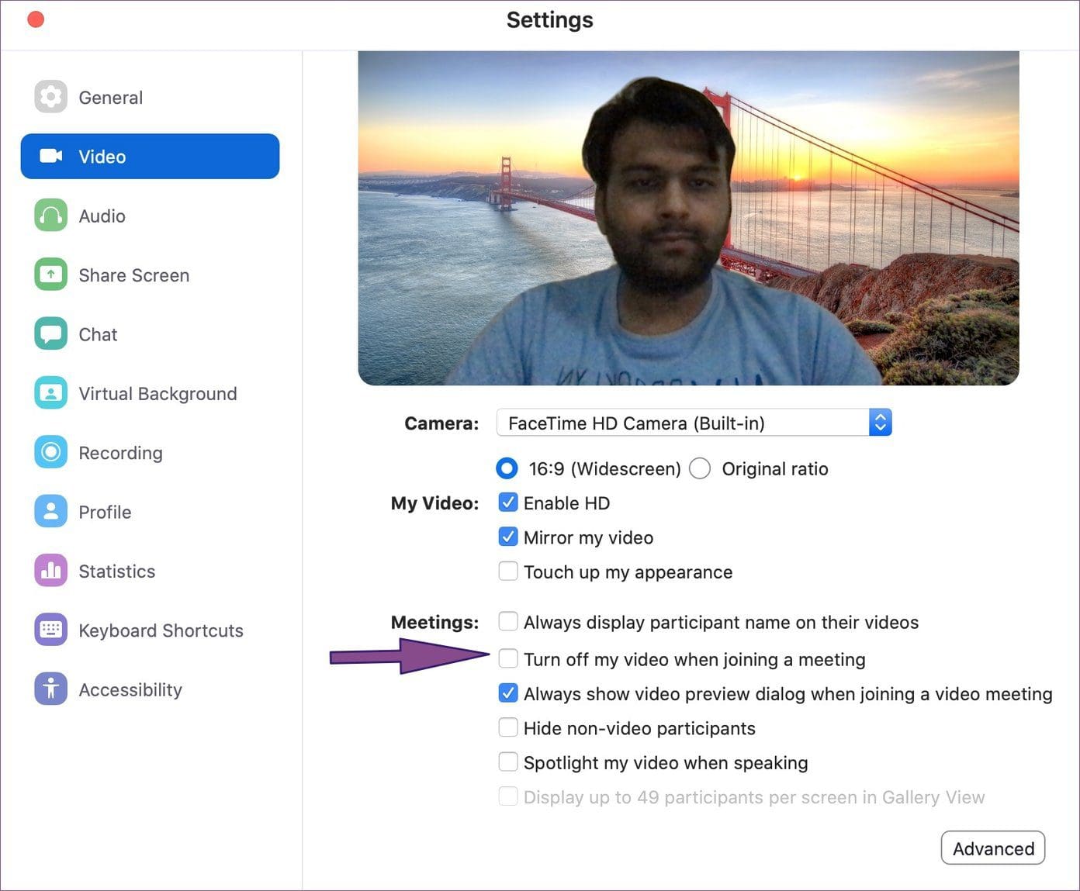The width and height of the screenshot is (1080, 891).
Task: Click the Audio headphones icon
Action: pyautogui.click(x=50, y=216)
